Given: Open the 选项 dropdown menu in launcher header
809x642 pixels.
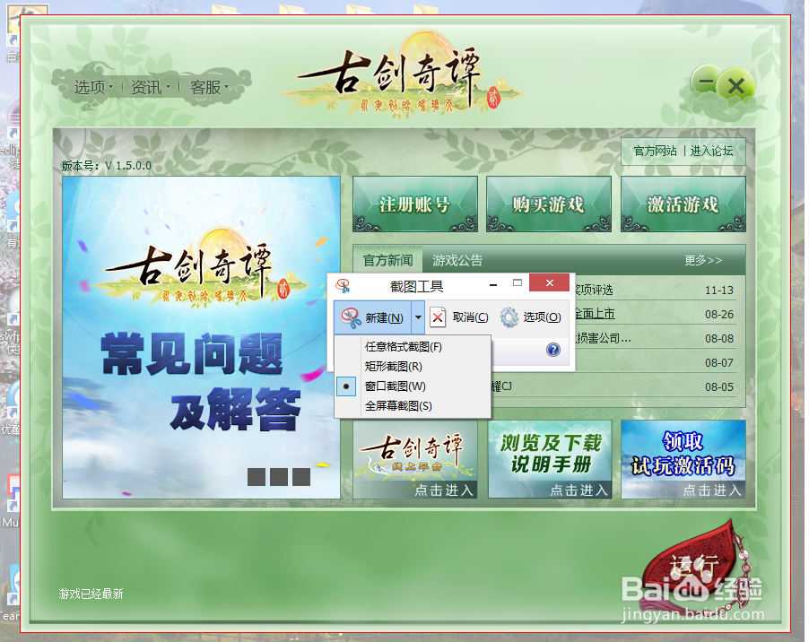Looking at the screenshot, I should pyautogui.click(x=93, y=87).
